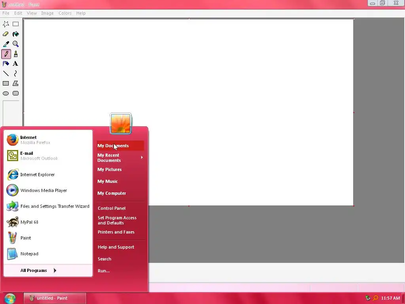Open the Image menu in Paint

tap(47, 13)
